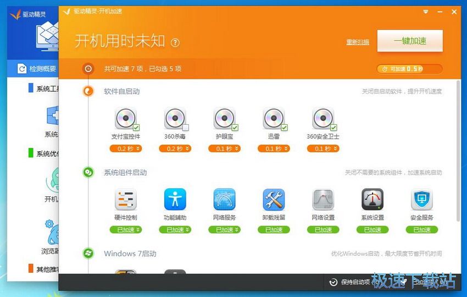This screenshot has height=297, width=467.
Task: Uncheck the 迅雷 checkbox
Action: coord(284,128)
